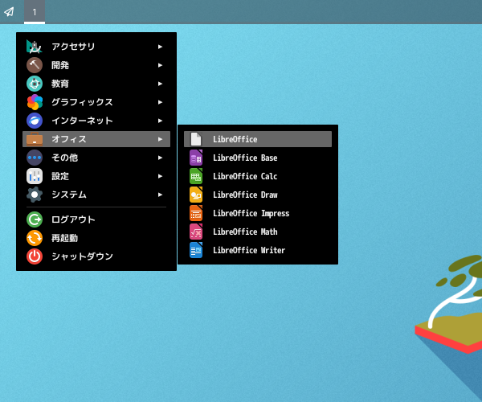Launch LibreOffice Calc from submenu
Viewport: 482px width, 402px height.
(258, 176)
